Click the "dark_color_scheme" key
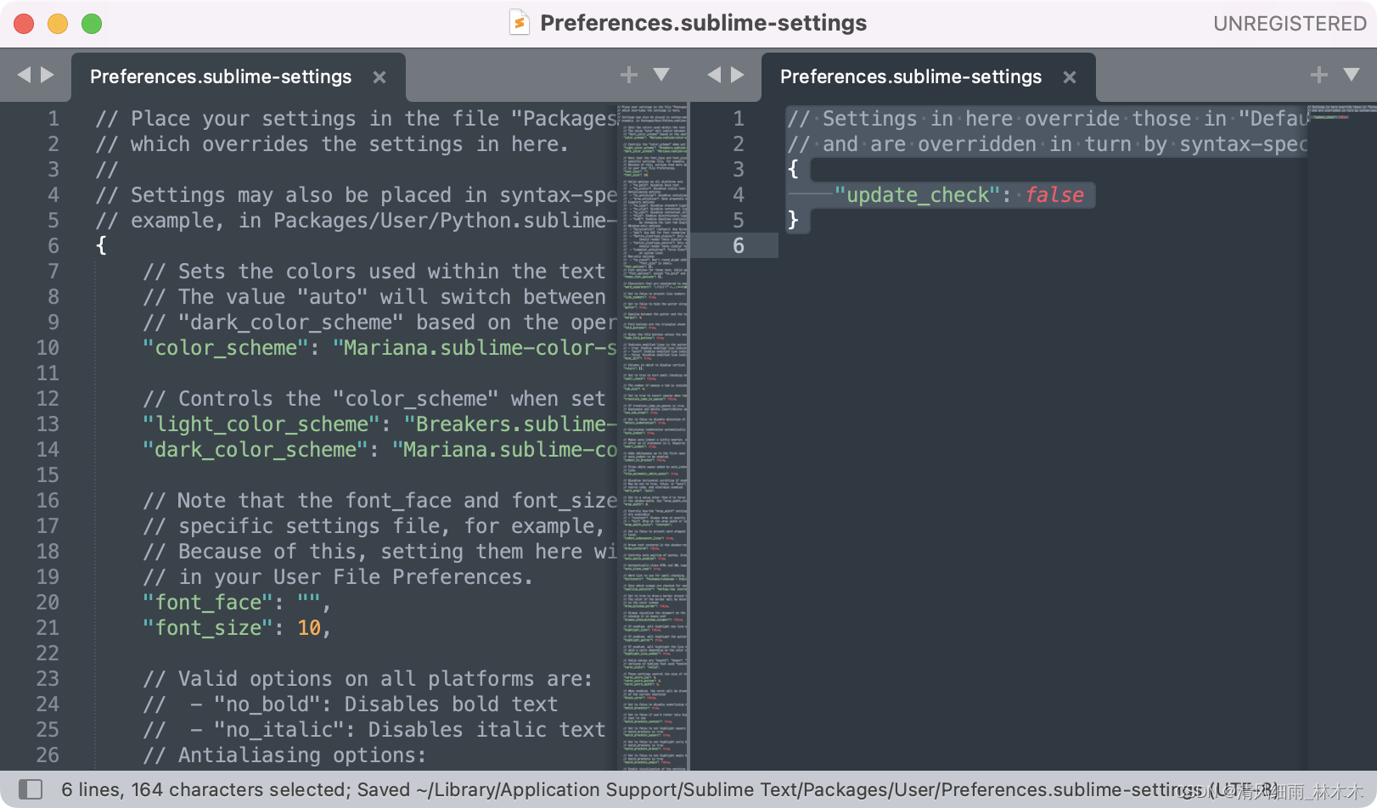This screenshot has height=808, width=1377. click(256, 450)
